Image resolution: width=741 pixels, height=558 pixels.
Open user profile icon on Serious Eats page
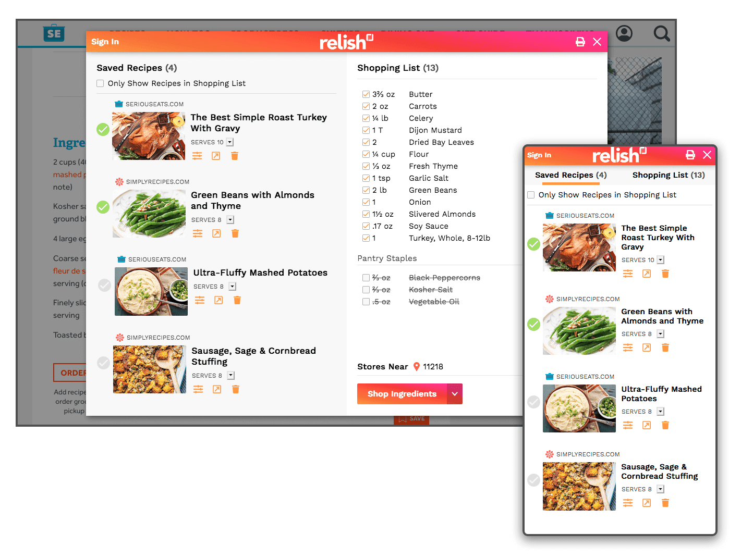point(624,33)
